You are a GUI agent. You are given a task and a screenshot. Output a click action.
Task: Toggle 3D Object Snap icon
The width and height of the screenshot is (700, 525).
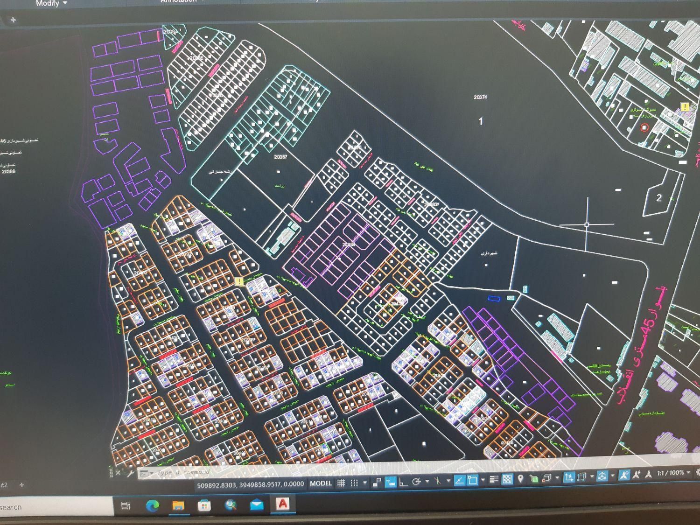click(x=546, y=478)
